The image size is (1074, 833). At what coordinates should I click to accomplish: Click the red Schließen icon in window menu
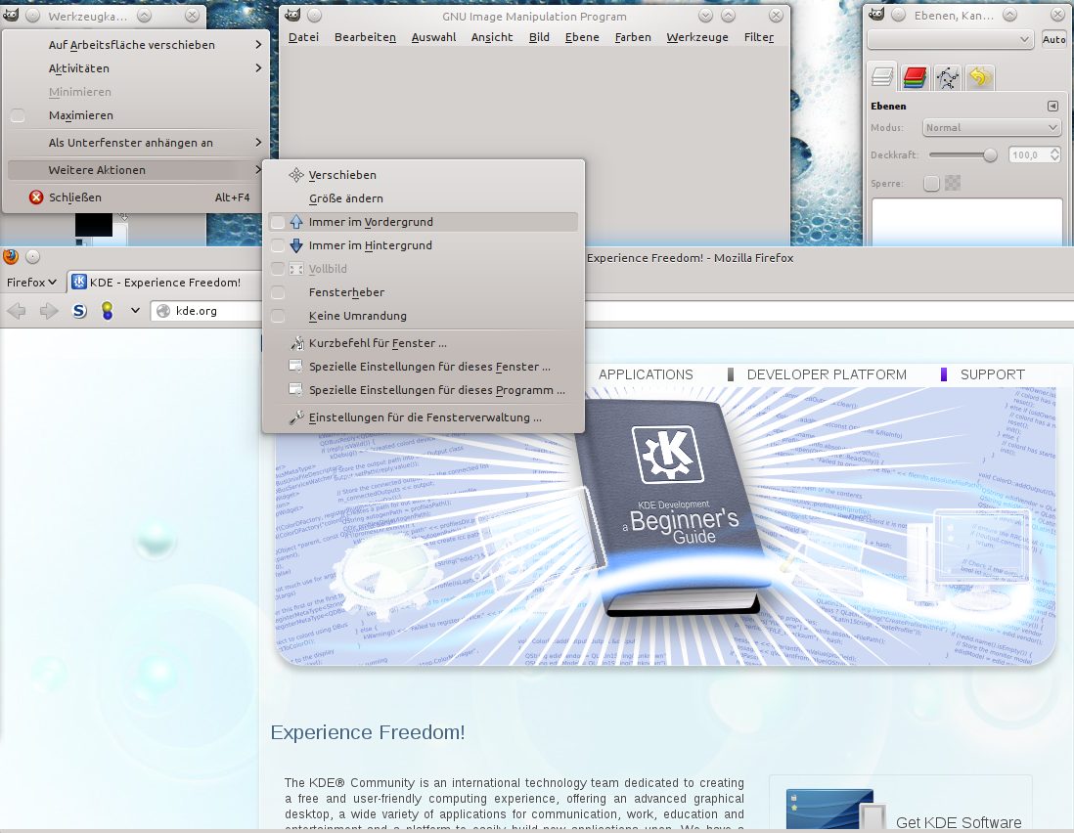pos(36,197)
